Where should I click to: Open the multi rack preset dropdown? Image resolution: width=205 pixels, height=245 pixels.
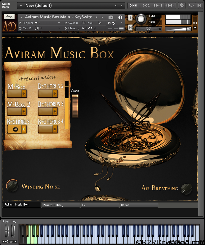pos(21,5)
